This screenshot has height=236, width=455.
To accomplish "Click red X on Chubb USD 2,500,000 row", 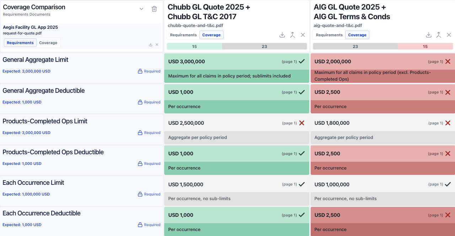I will pyautogui.click(x=302, y=123).
